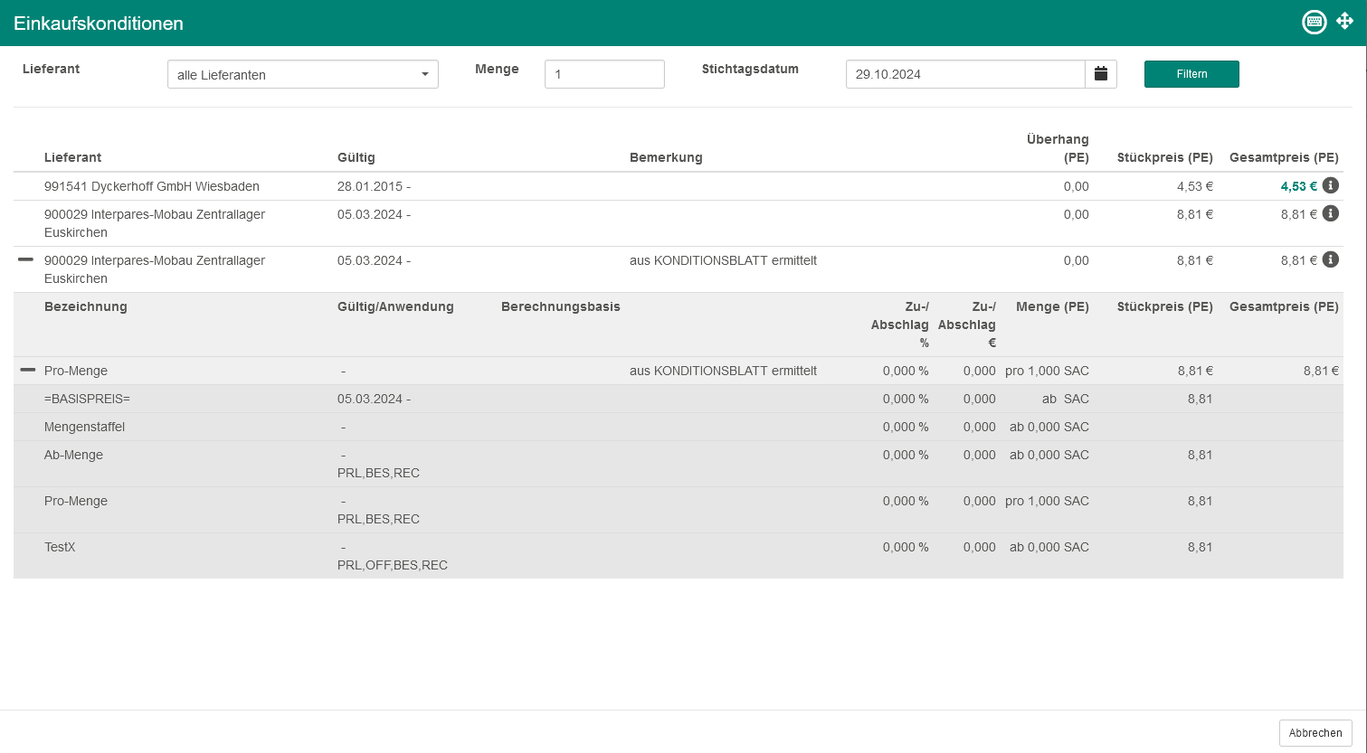The width and height of the screenshot is (1367, 753).
Task: Select the TestX condition row
Action: click(60, 547)
